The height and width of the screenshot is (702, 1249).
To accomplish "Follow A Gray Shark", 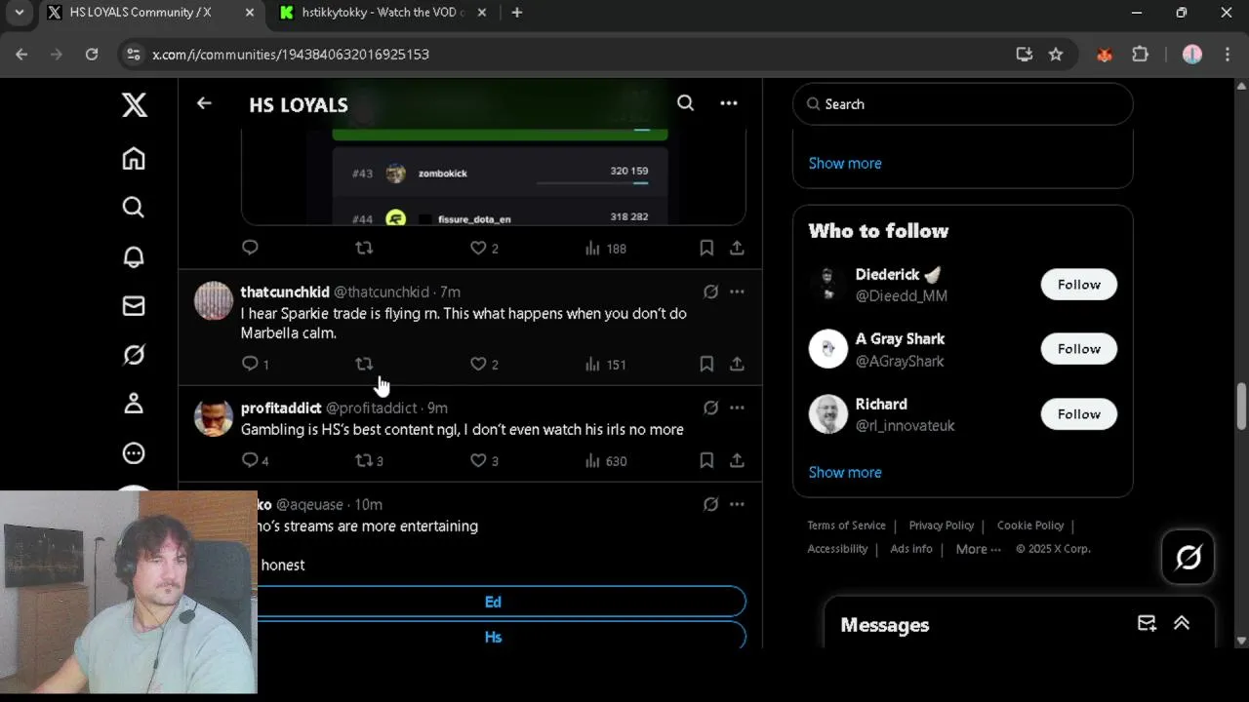I will [x=1078, y=348].
